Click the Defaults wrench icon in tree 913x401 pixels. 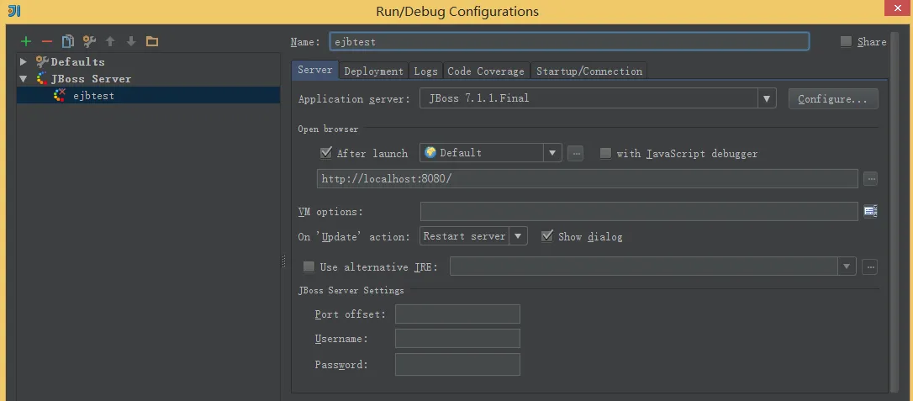42,61
